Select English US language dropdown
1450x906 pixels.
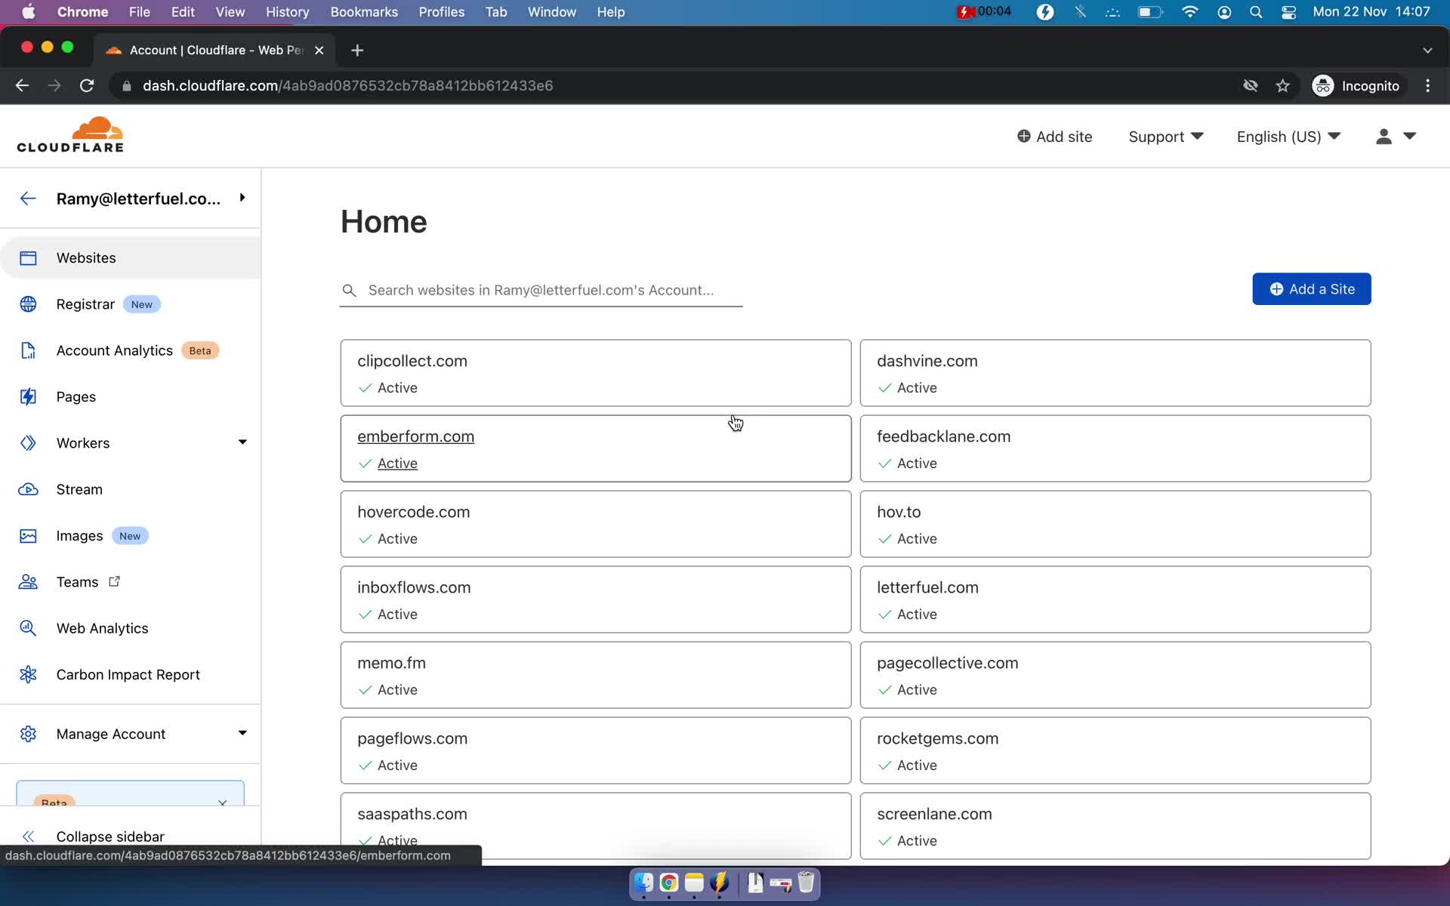point(1289,137)
